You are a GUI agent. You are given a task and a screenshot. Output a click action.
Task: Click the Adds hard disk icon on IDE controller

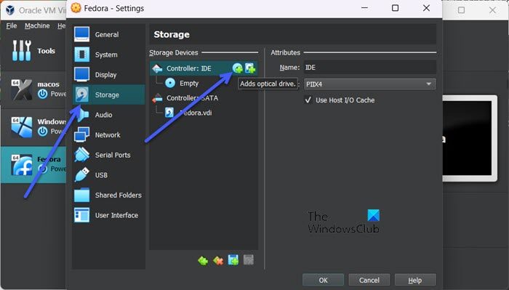pyautogui.click(x=250, y=68)
